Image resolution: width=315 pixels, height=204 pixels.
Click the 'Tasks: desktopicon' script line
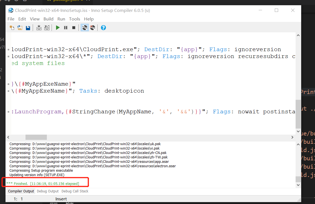click(x=78, y=91)
